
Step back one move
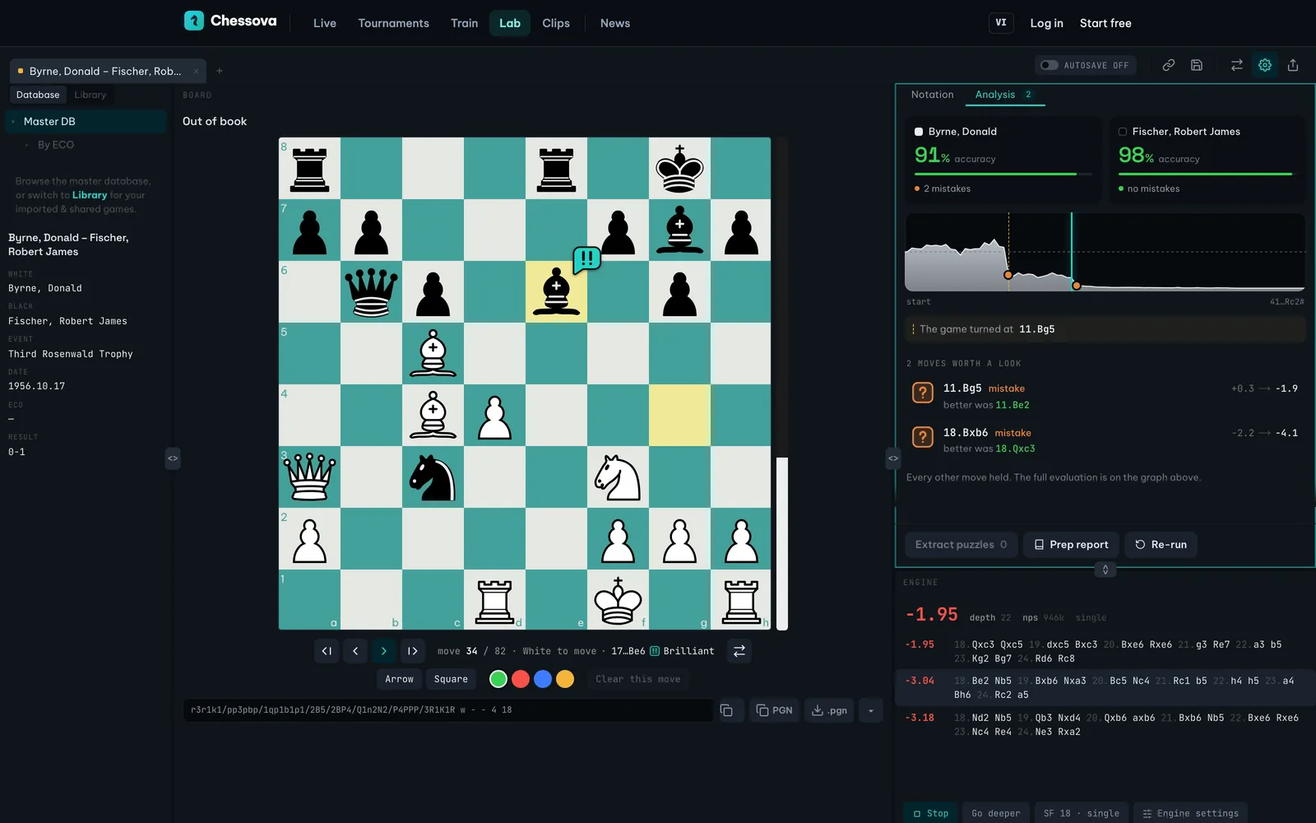(x=355, y=651)
